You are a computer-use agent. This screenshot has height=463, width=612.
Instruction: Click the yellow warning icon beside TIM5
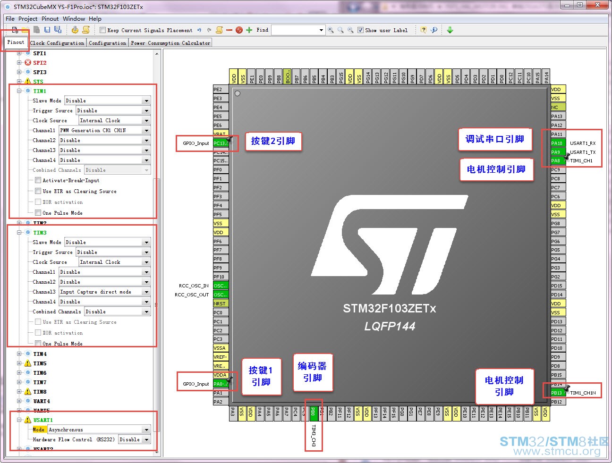point(28,363)
